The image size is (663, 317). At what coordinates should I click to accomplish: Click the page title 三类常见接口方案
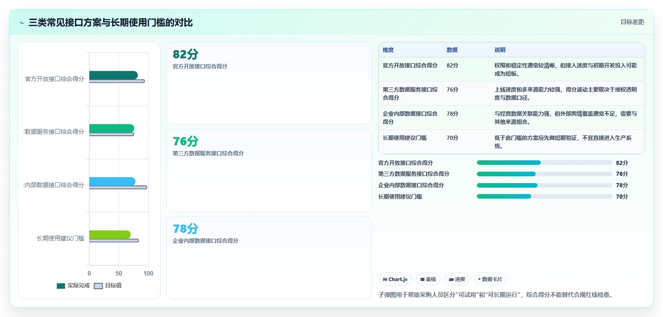pyautogui.click(x=110, y=22)
